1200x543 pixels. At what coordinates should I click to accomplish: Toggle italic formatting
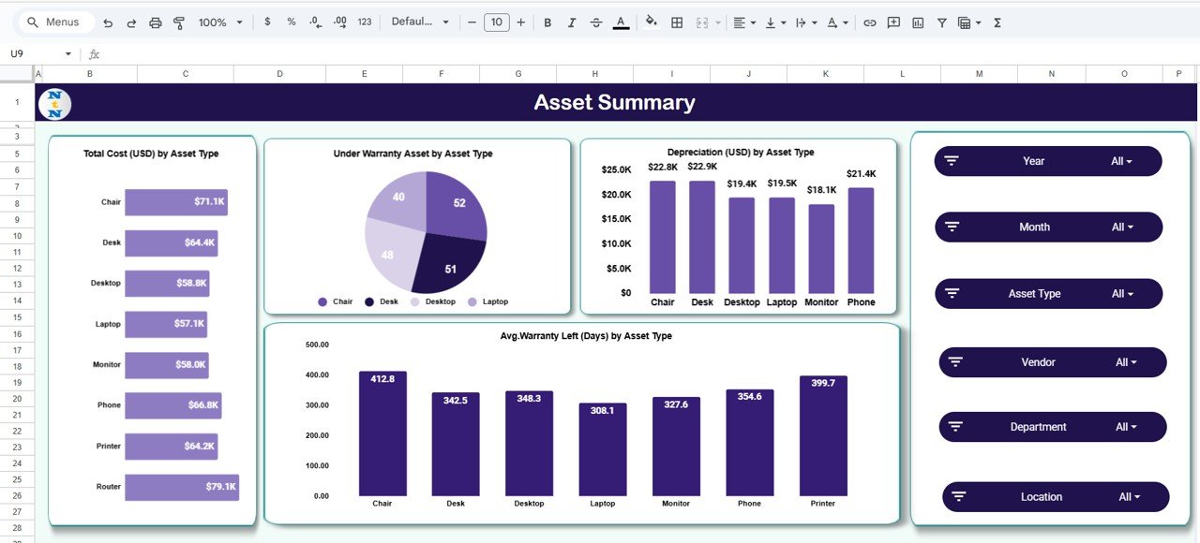click(572, 22)
